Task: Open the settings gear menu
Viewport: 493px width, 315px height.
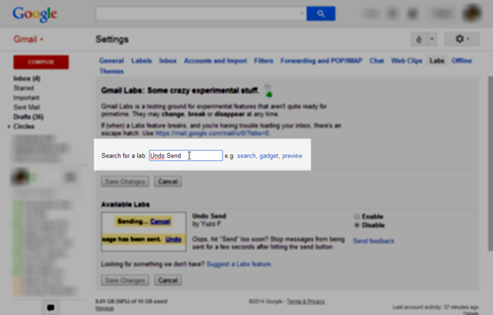Action: 461,39
